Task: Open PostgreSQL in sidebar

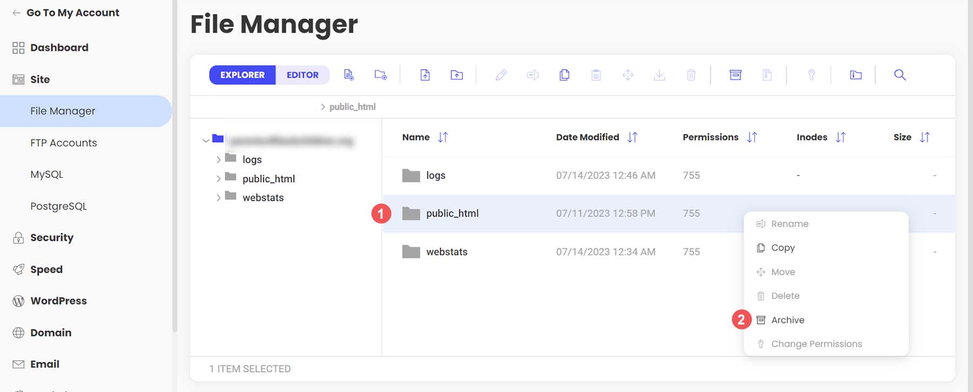Action: [x=58, y=206]
